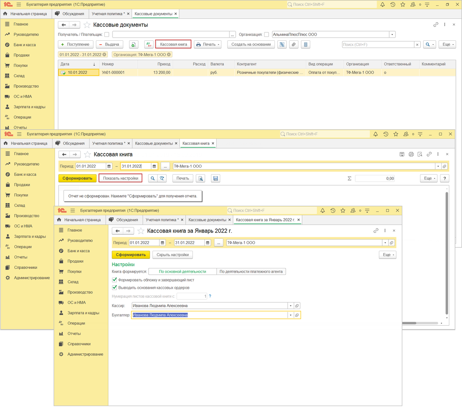The width and height of the screenshot is (462, 408).
Task: Open the end date calendar in the front January cash book window
Action: [x=208, y=243]
